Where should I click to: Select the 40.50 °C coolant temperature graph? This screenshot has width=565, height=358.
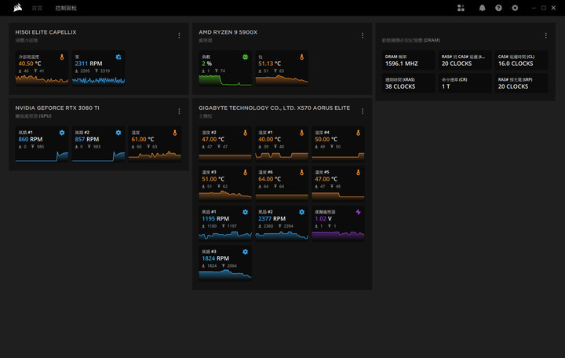pos(42,79)
